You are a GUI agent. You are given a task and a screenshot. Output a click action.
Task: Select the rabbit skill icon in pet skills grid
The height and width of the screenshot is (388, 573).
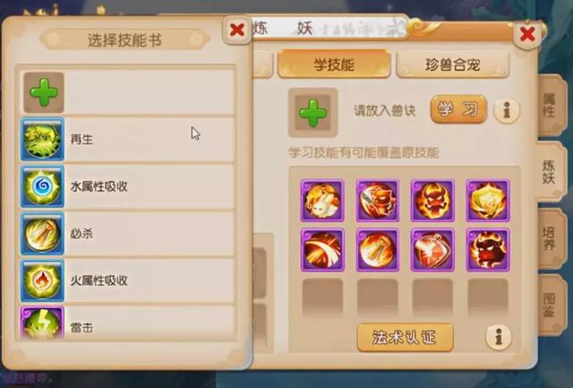pos(322,201)
